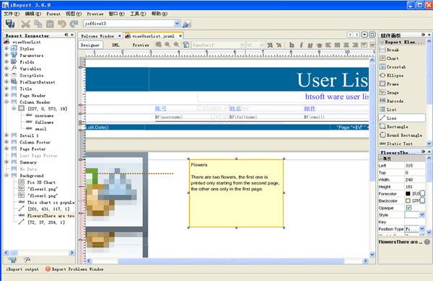Click the Designer view button
The image size is (433, 281).
pyautogui.click(x=90, y=45)
